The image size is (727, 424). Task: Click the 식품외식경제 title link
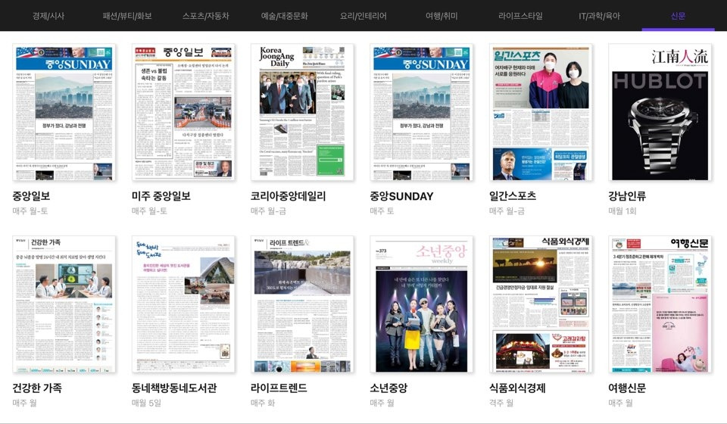517,388
